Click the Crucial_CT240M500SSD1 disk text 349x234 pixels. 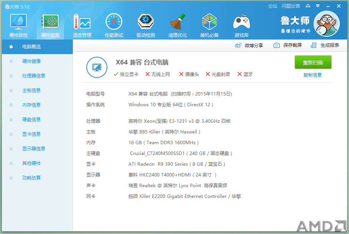(x=181, y=153)
